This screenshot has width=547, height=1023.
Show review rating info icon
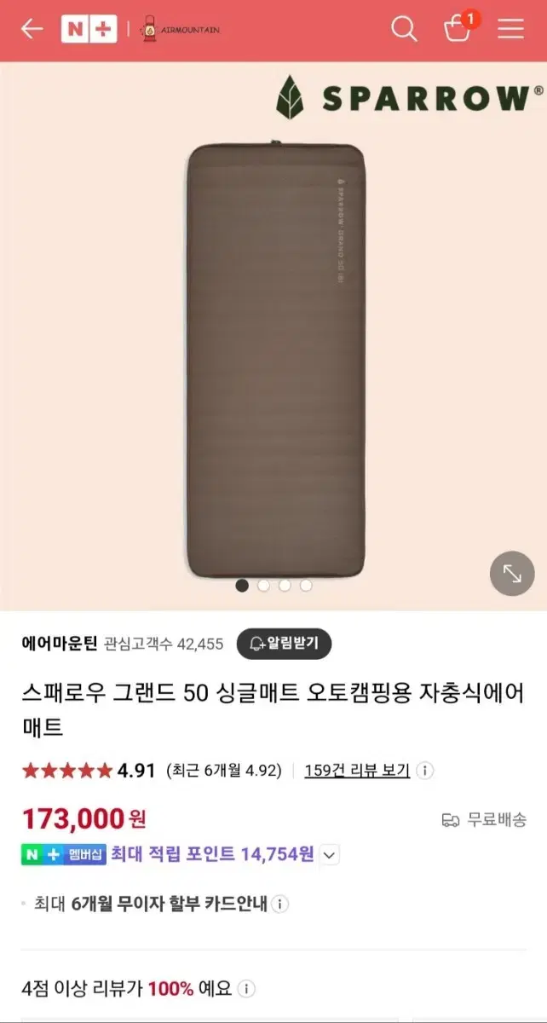(x=424, y=771)
